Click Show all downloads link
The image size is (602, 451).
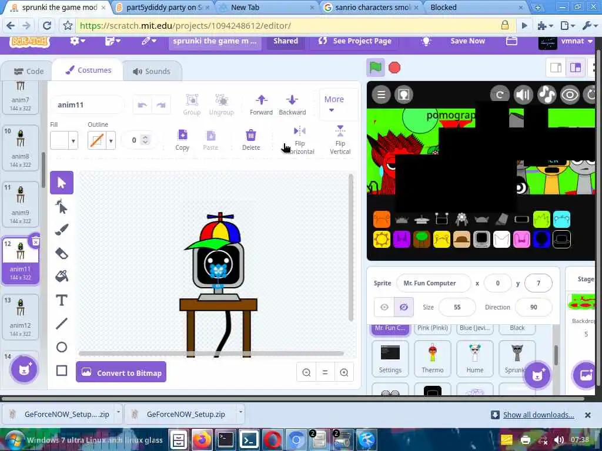pyautogui.click(x=539, y=415)
